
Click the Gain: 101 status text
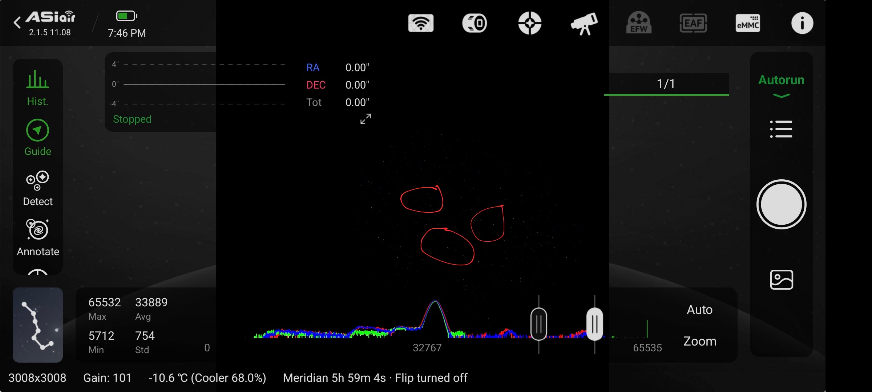107,378
